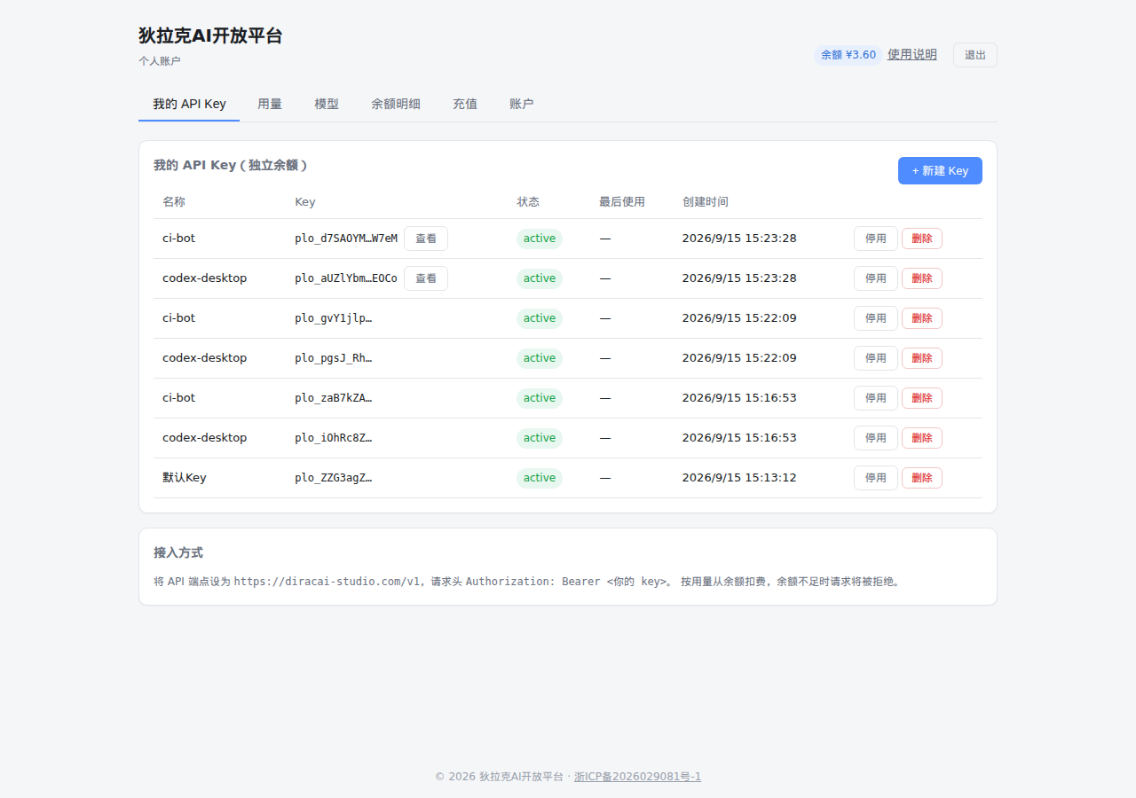
Task: Click the 状态 column header
Action: (x=528, y=202)
